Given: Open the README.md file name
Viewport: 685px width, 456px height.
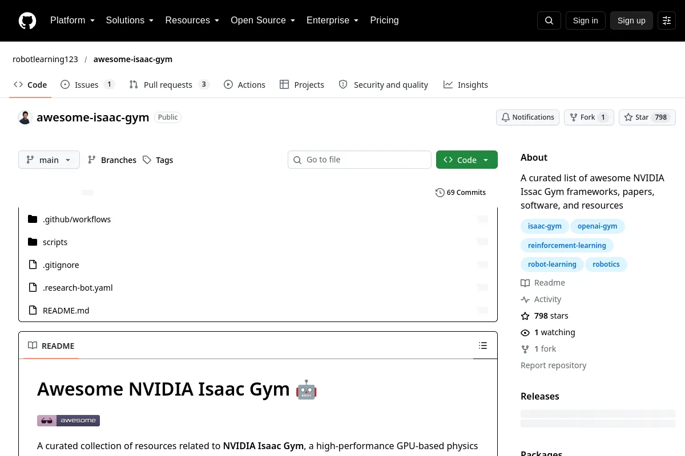Looking at the screenshot, I should click(66, 311).
